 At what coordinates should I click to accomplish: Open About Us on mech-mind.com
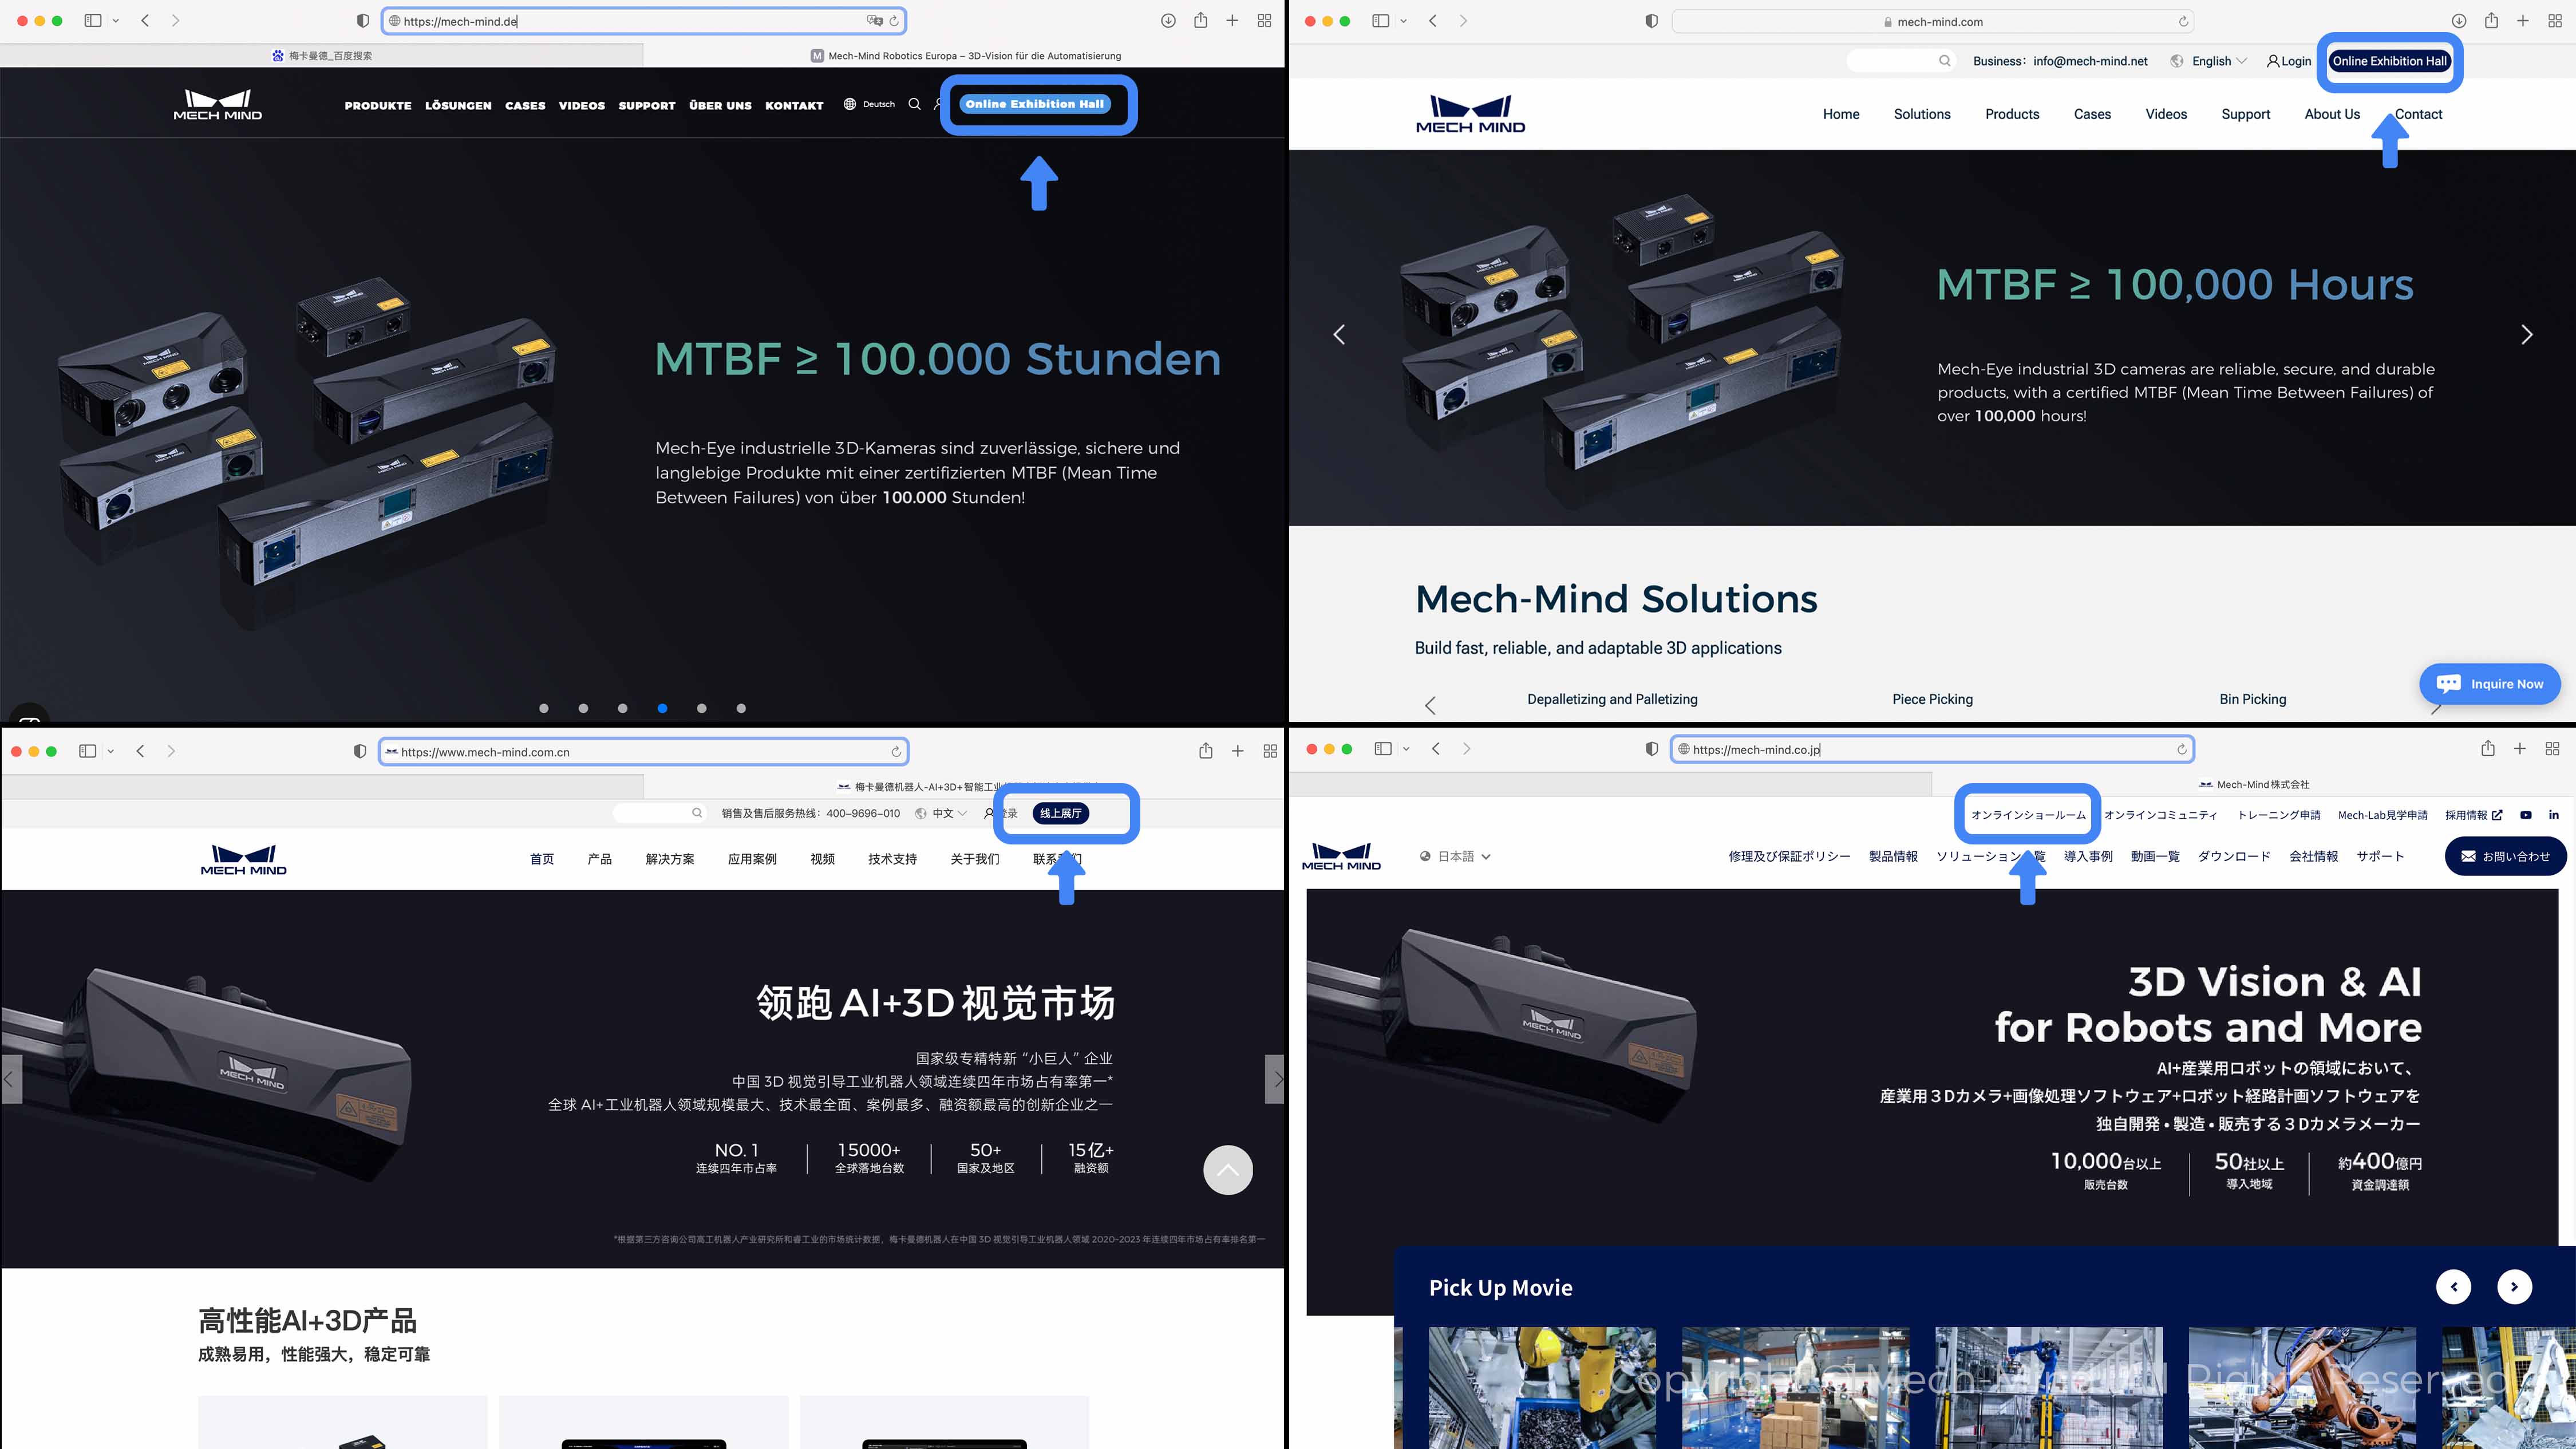2332,114
